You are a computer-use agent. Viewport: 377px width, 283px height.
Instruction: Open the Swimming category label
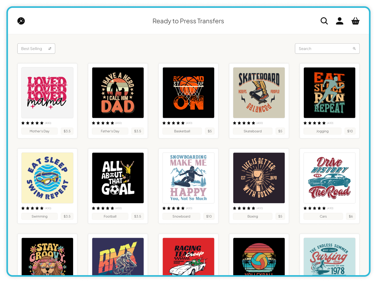point(40,216)
